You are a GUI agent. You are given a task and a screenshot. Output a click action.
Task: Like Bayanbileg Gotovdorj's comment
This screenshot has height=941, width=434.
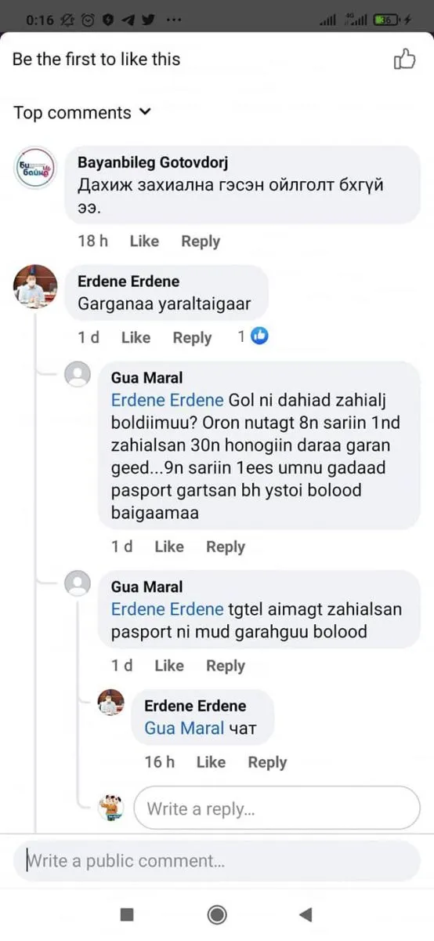click(144, 242)
